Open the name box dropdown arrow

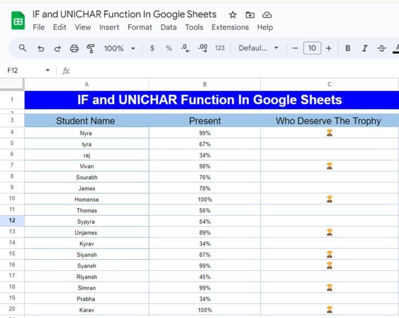tap(48, 71)
